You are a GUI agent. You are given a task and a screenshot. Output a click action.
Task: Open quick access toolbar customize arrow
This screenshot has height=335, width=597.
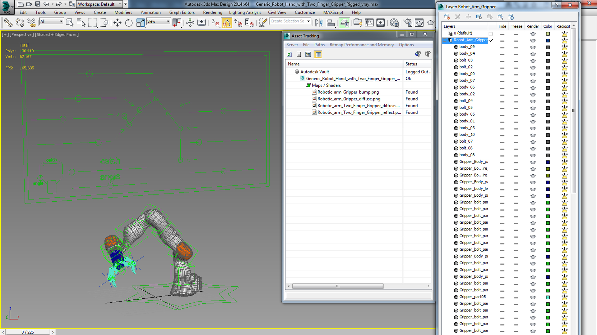[125, 4]
